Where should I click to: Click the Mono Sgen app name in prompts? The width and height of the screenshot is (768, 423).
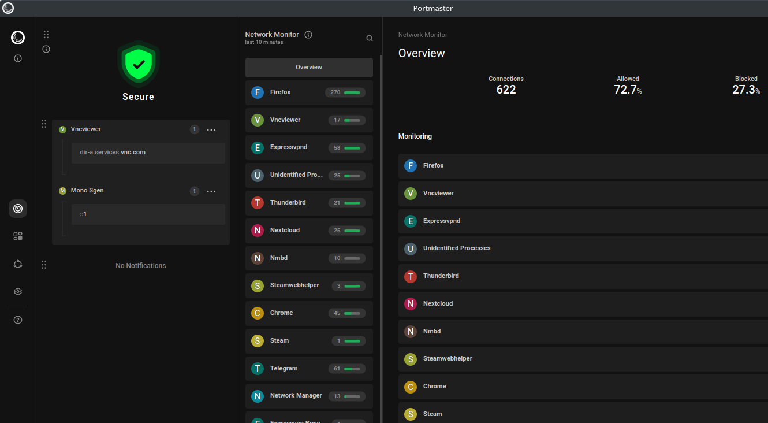(87, 191)
